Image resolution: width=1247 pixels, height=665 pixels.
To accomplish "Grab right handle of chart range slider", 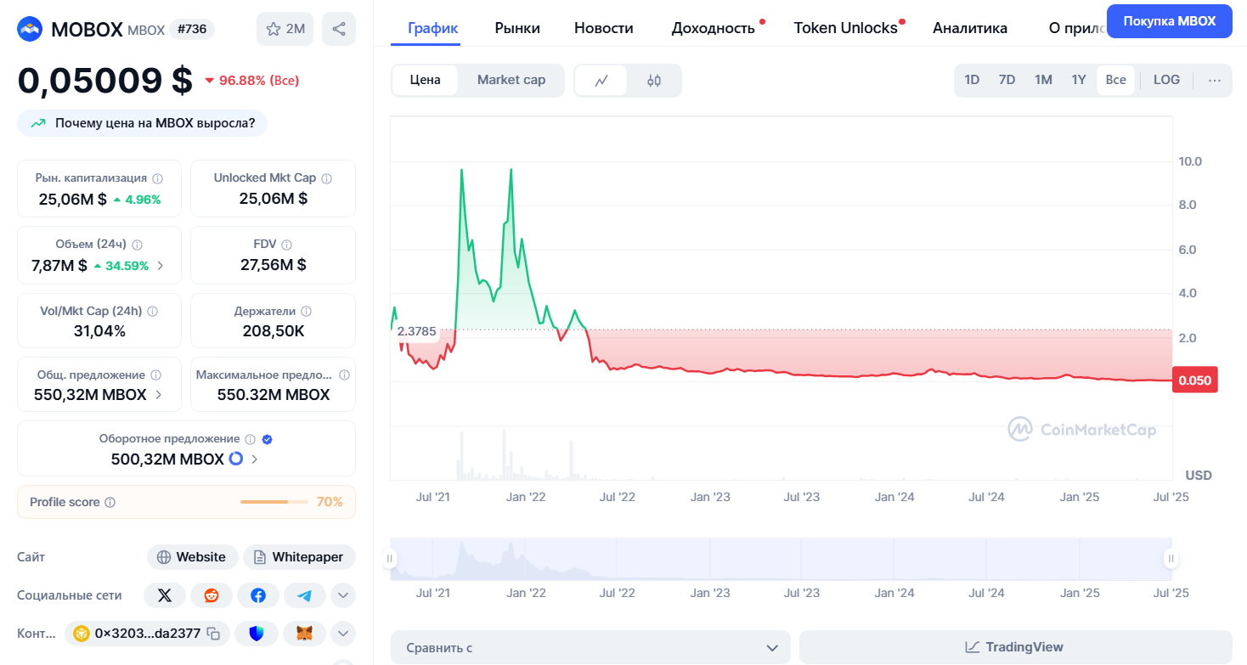I will [1171, 559].
